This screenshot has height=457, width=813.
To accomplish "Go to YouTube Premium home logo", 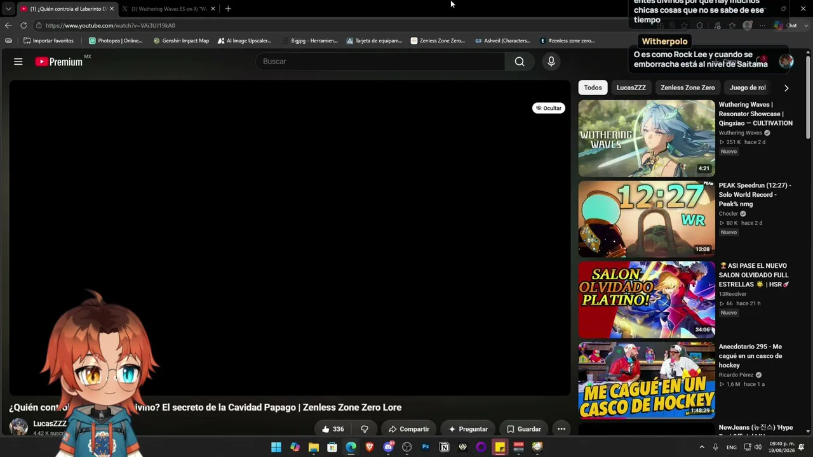I will click(59, 62).
